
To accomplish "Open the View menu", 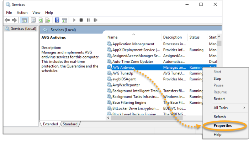I will pos(36,12).
